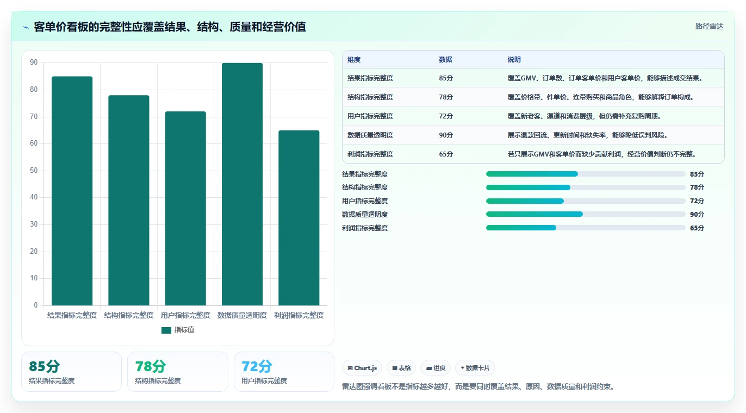Click the lightning icon beside the title
This screenshot has height=413, width=746.
[26, 27]
